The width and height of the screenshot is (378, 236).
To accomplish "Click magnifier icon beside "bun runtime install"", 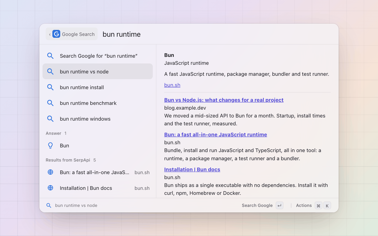I will (x=50, y=87).
